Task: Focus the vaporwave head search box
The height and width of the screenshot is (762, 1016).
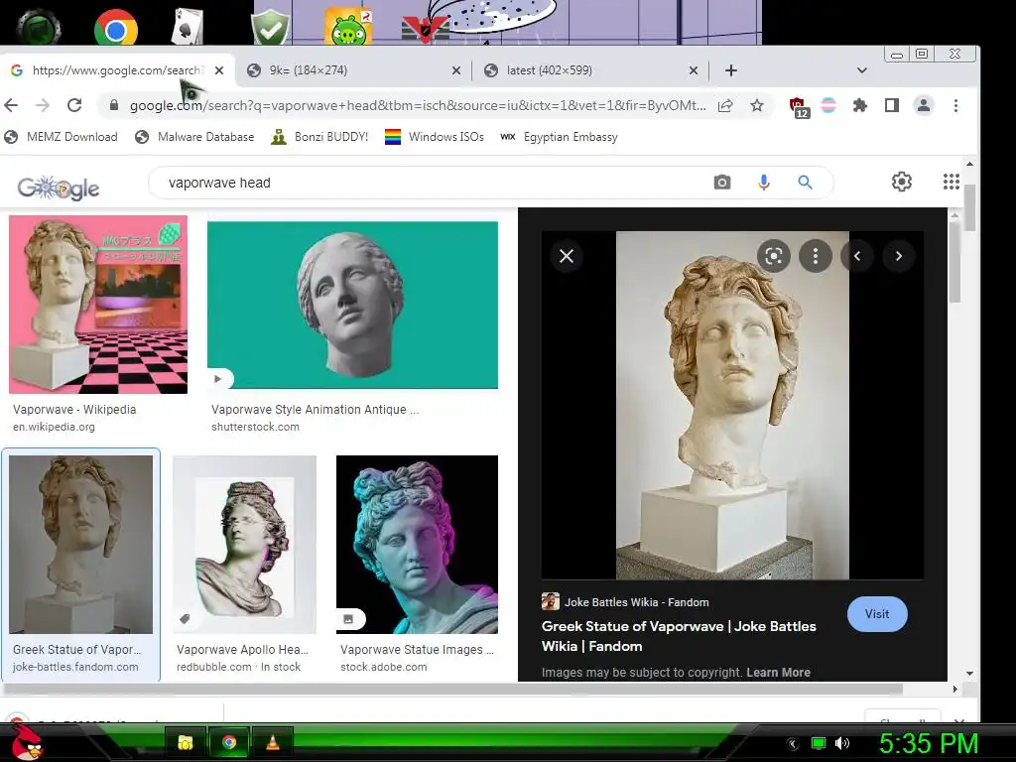Action: click(x=428, y=183)
